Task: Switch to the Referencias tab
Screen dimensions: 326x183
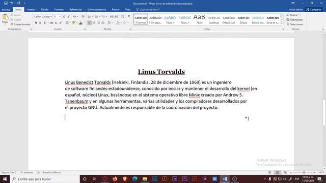Action: (75, 10)
